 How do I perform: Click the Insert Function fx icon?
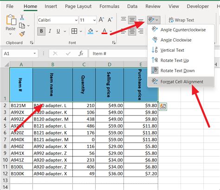point(81,54)
